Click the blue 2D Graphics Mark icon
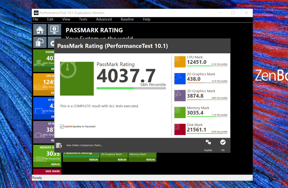Viewport: 288px width, 188px height. point(180,78)
